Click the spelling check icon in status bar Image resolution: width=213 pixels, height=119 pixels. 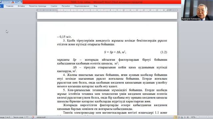(x=33, y=117)
